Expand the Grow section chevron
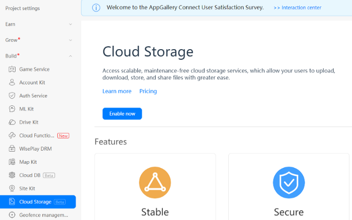The height and width of the screenshot is (220, 352). tap(70, 40)
